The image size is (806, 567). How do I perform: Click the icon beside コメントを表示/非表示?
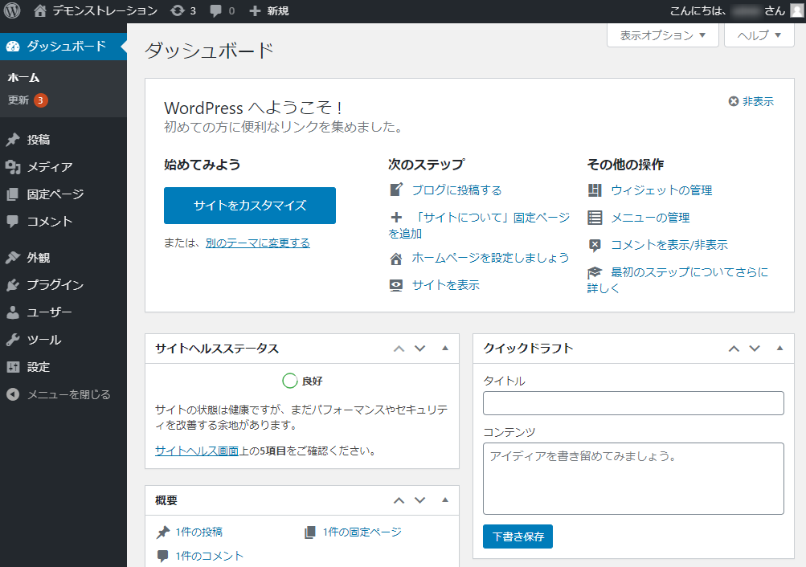click(595, 246)
